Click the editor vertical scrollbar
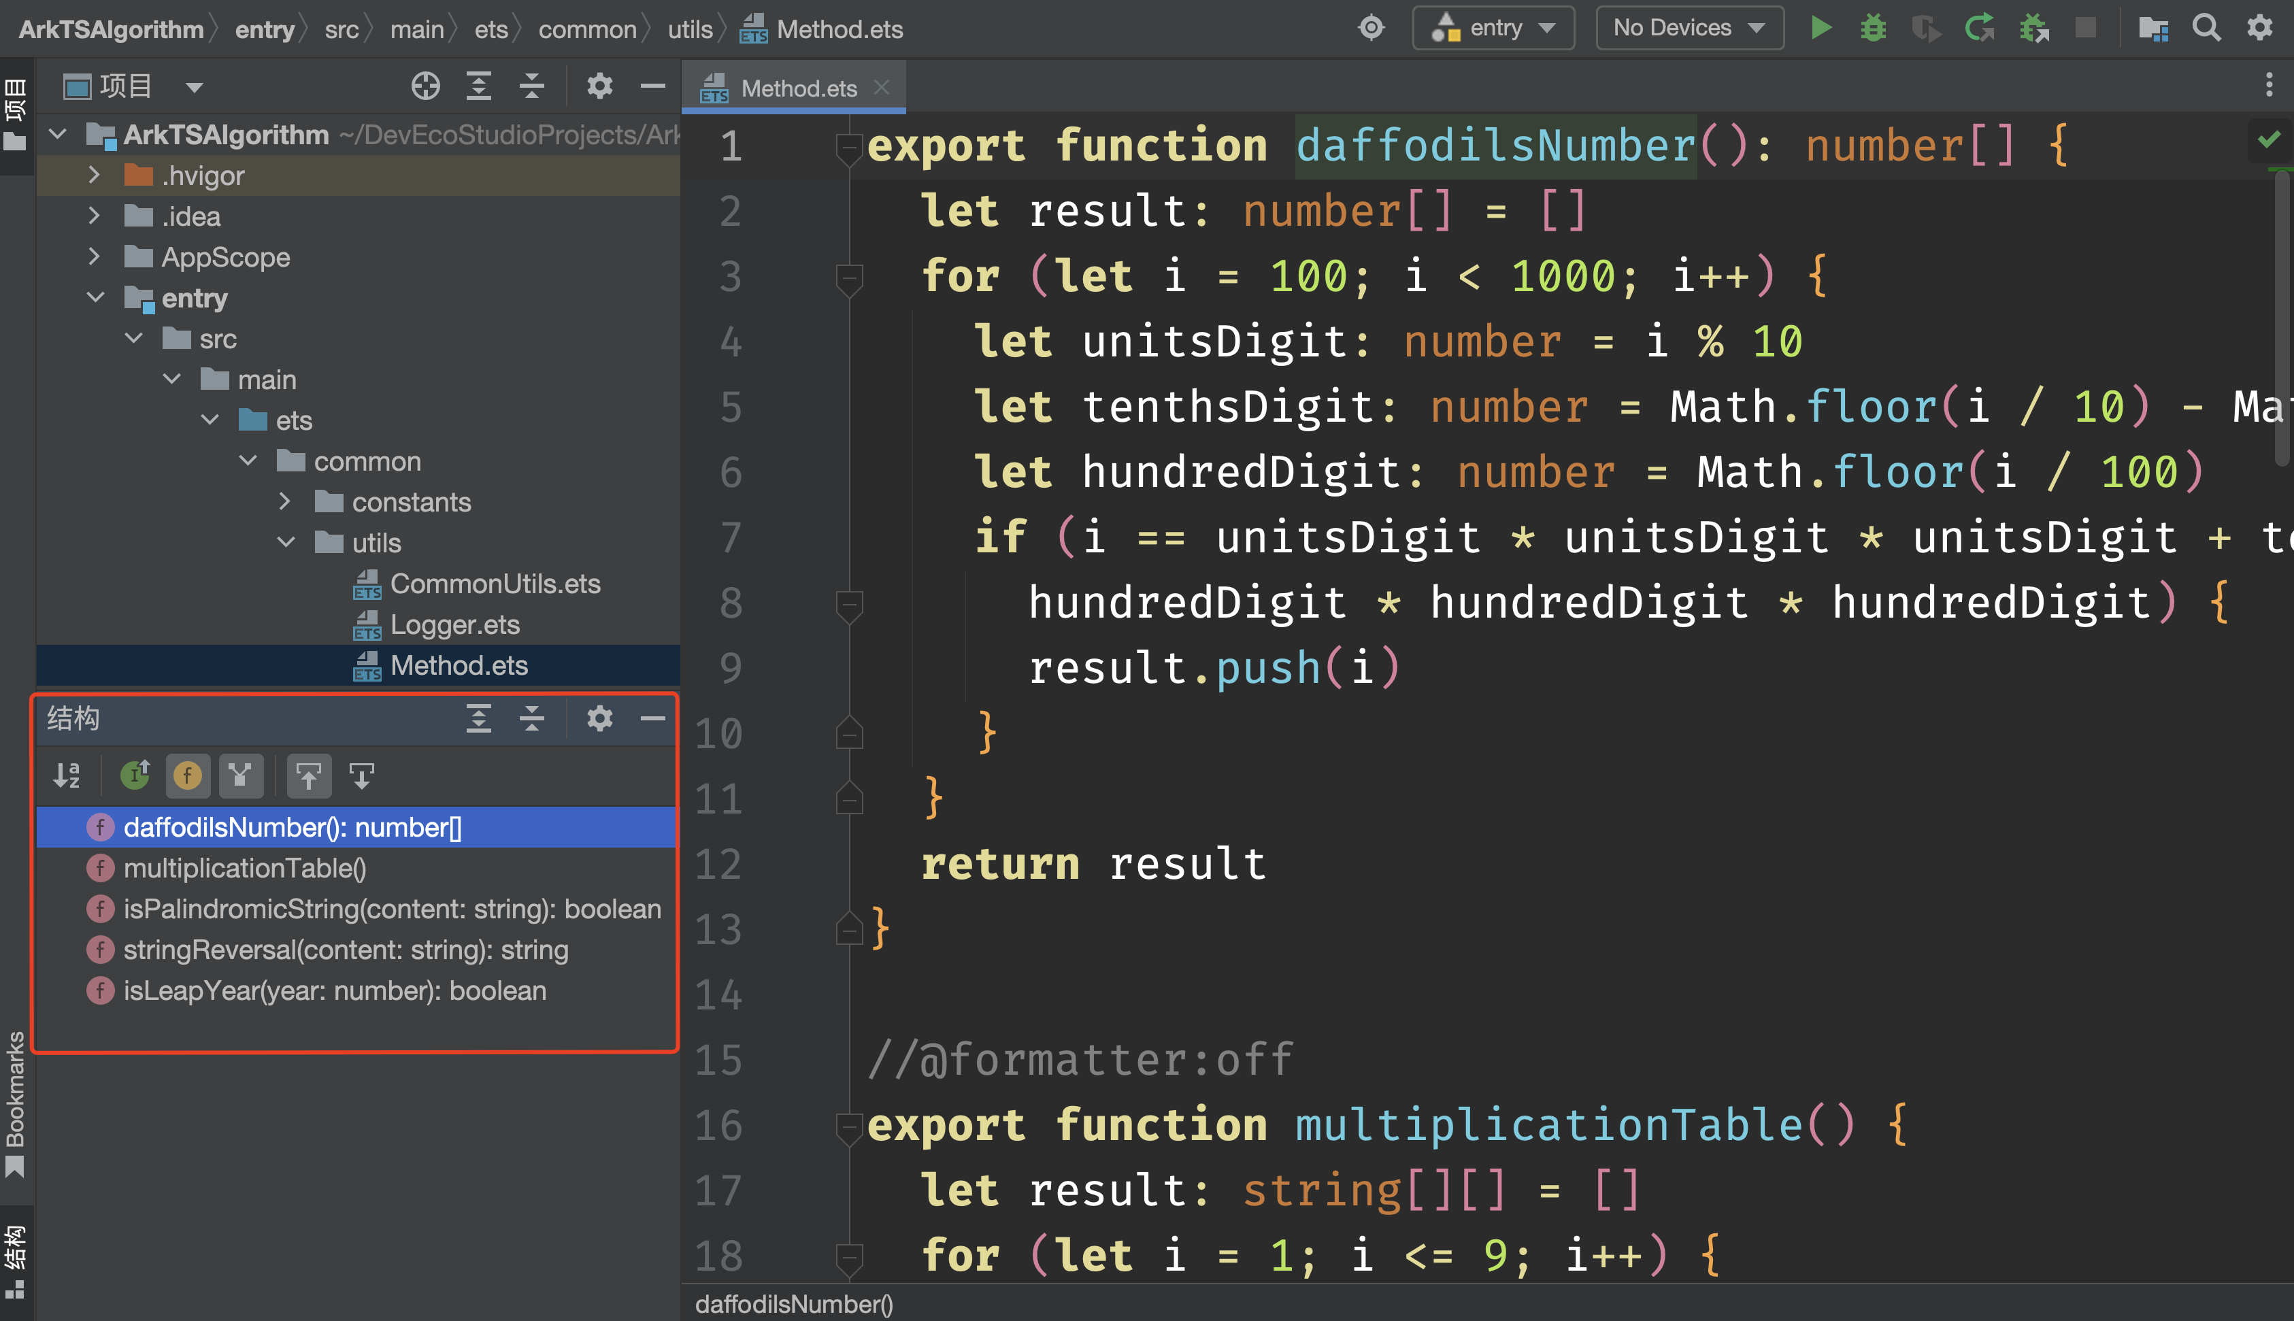Viewport: 2294px width, 1321px height. pos(2282,318)
